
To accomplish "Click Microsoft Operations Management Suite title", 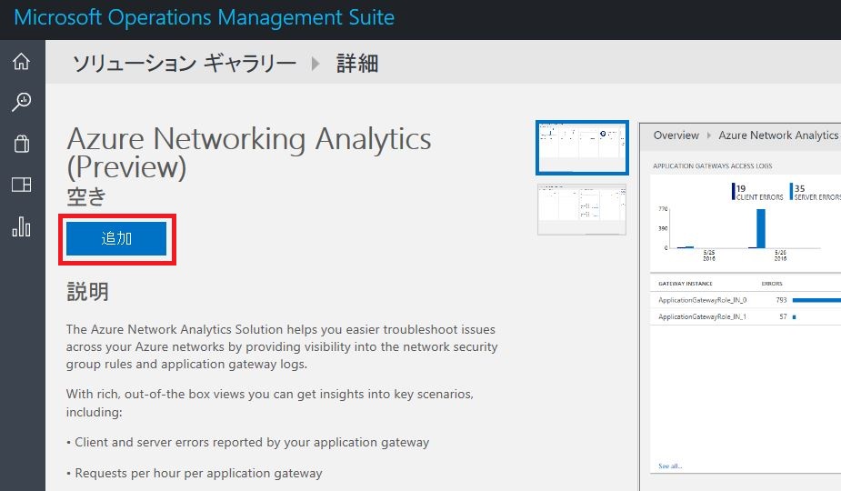I will (x=205, y=17).
